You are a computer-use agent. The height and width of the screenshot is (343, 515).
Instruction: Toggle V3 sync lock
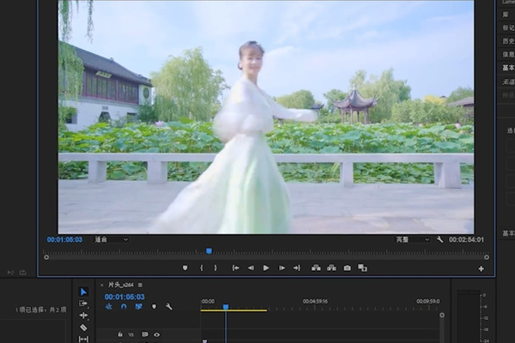(x=145, y=334)
